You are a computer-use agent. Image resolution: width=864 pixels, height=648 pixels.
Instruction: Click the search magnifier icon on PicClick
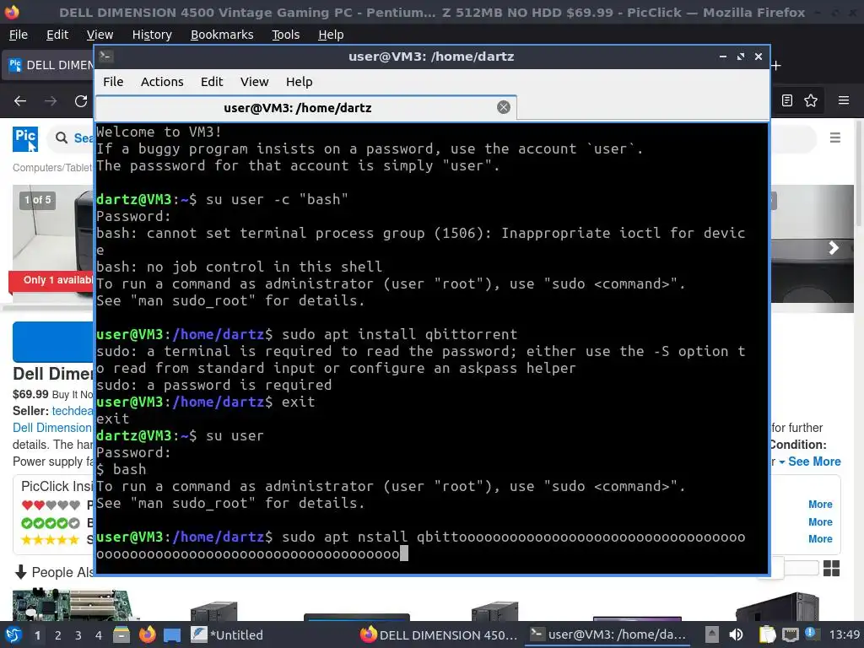62,138
